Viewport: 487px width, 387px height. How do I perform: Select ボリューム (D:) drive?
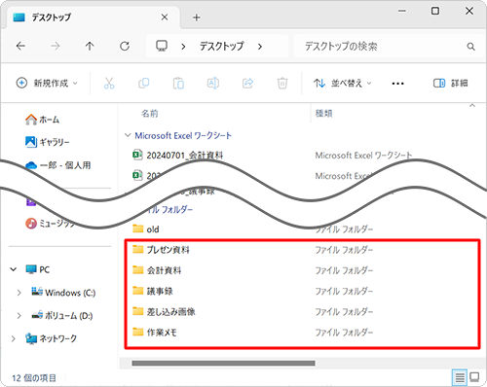[x=62, y=315]
